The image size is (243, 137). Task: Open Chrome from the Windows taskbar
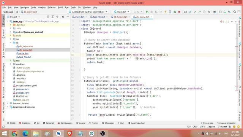14,134
